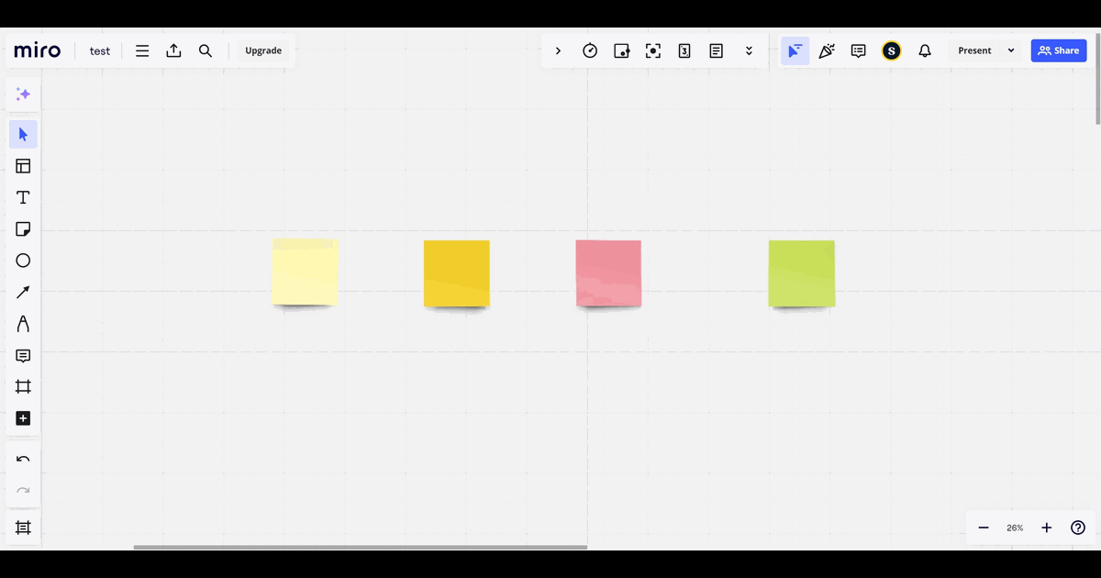Viewport: 1101px width, 578px height.
Task: Click the 26% zoom level
Action: [1015, 528]
